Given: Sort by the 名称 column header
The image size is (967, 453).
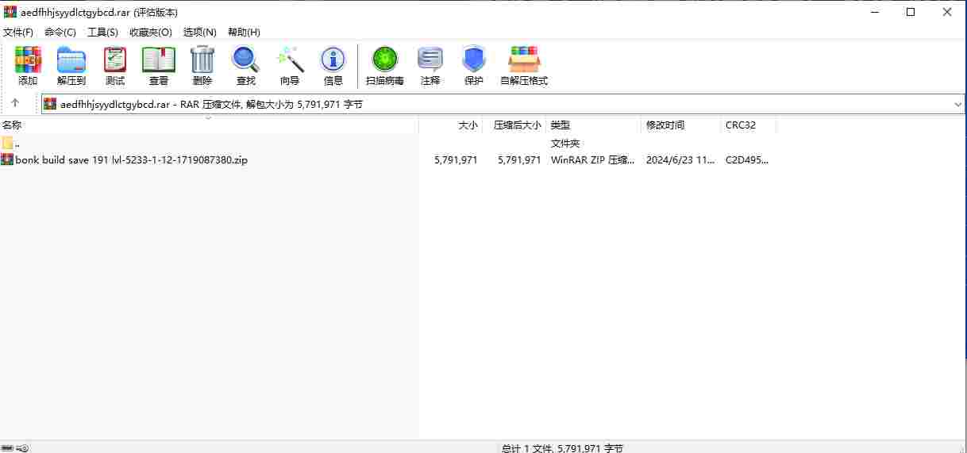Looking at the screenshot, I should (210, 125).
